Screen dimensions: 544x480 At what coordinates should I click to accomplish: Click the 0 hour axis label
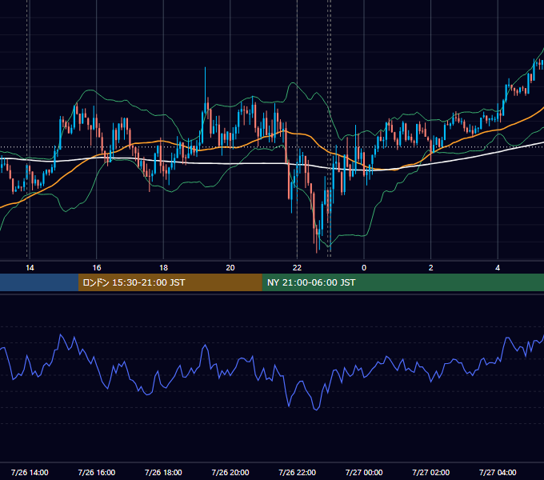point(364,268)
